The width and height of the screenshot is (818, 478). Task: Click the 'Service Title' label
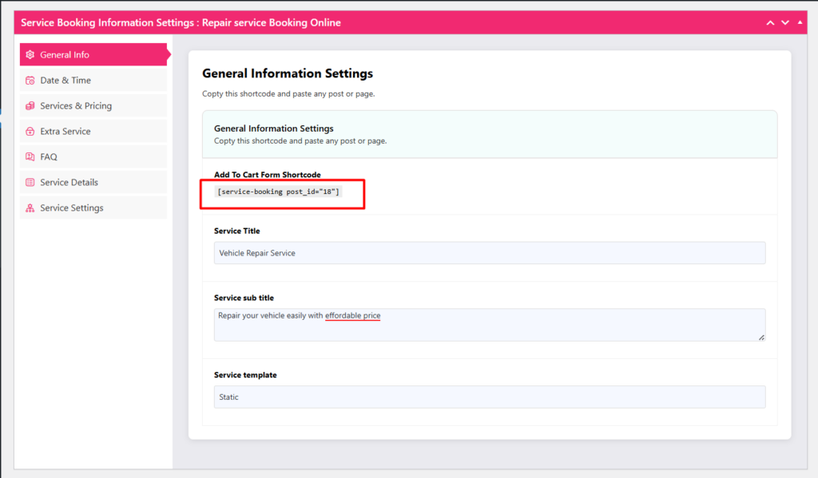pos(236,231)
